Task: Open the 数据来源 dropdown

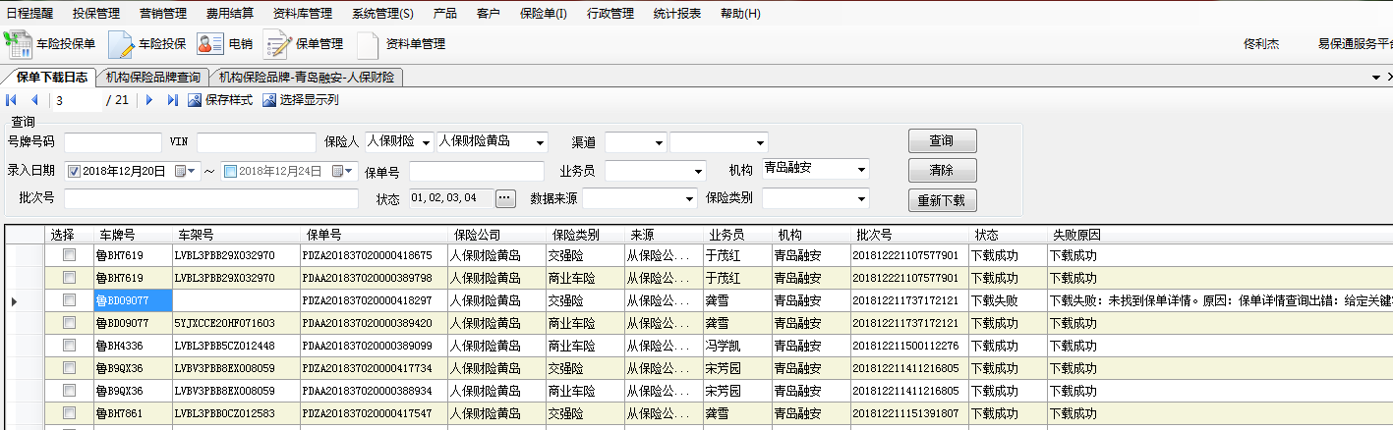Action: pyautogui.click(x=690, y=198)
